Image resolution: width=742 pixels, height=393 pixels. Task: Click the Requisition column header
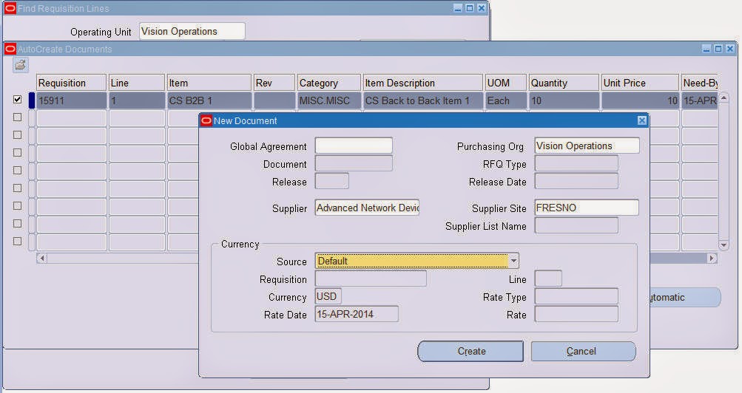[71, 83]
